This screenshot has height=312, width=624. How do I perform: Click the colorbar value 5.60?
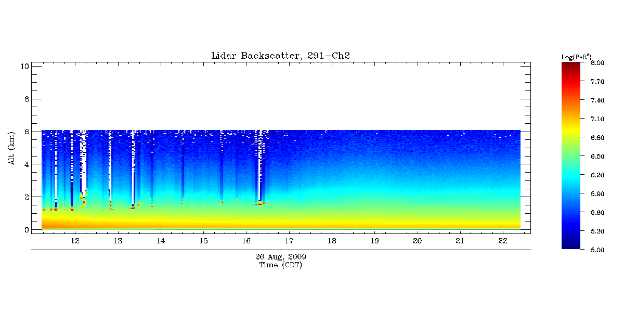(x=597, y=213)
